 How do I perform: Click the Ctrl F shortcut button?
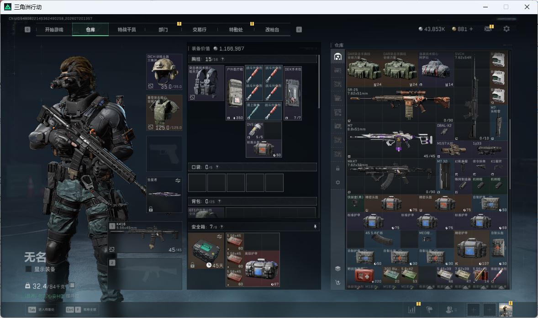81,309
